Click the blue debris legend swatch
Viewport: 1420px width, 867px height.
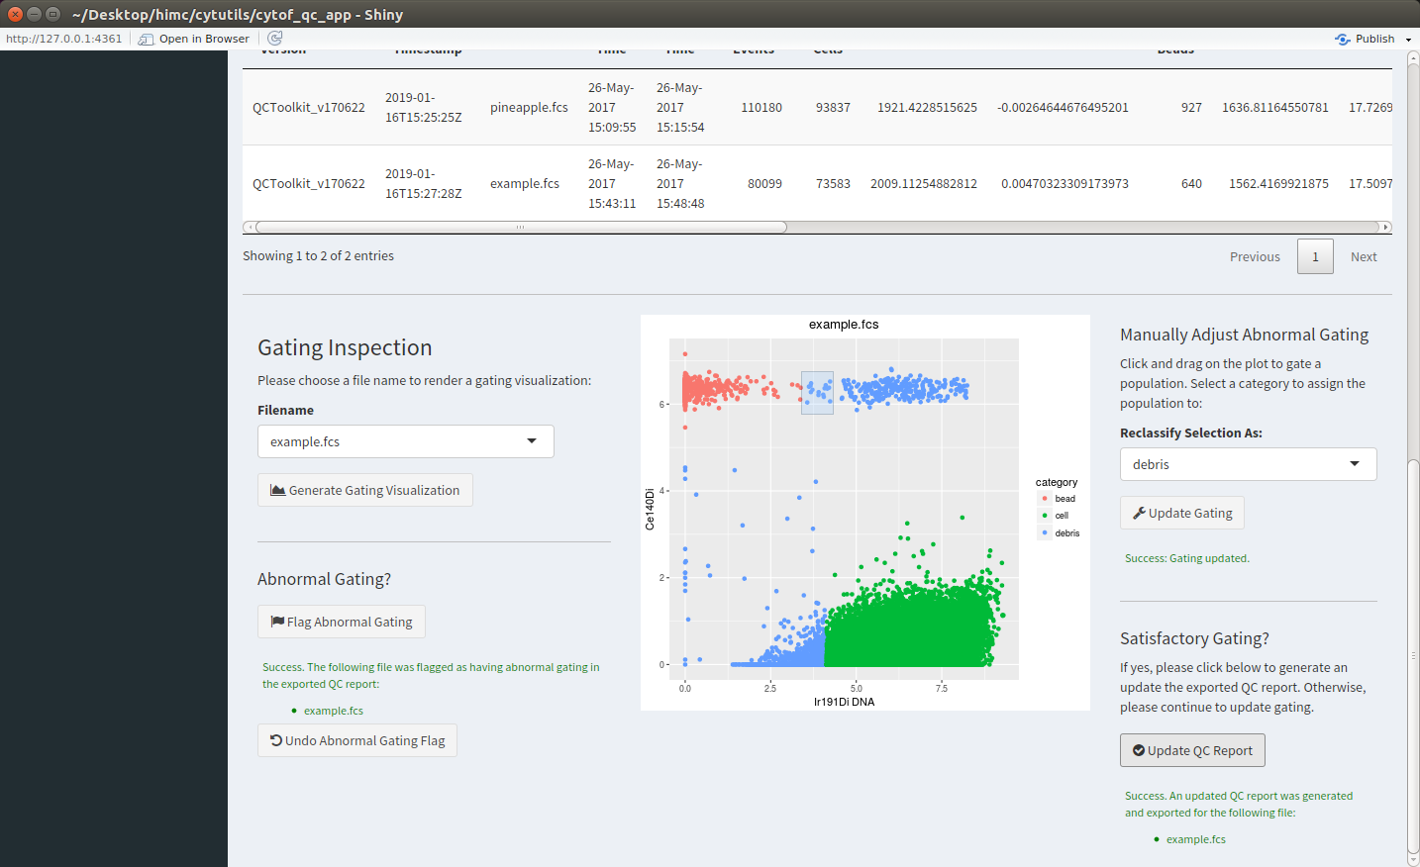tap(1045, 532)
